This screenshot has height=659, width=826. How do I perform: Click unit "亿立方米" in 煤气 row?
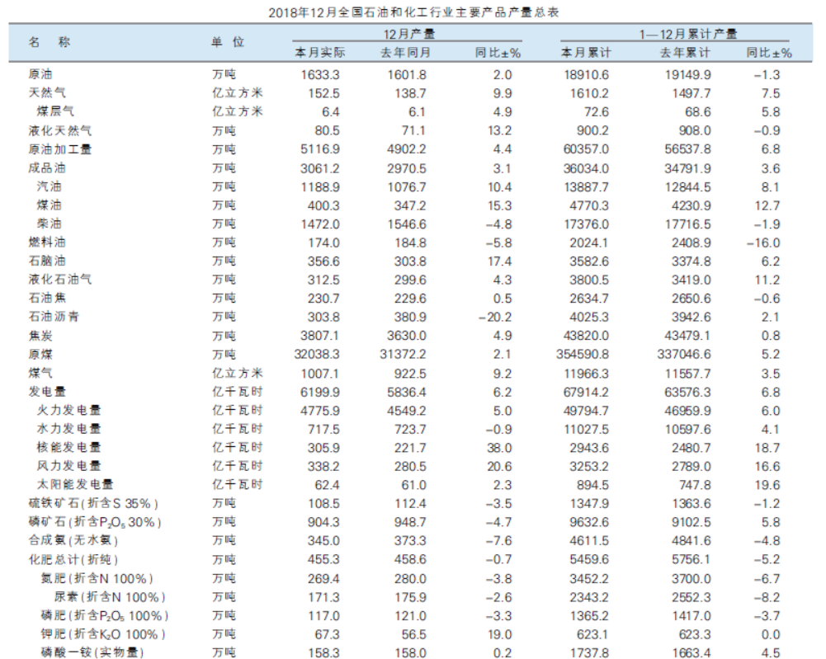(x=237, y=373)
